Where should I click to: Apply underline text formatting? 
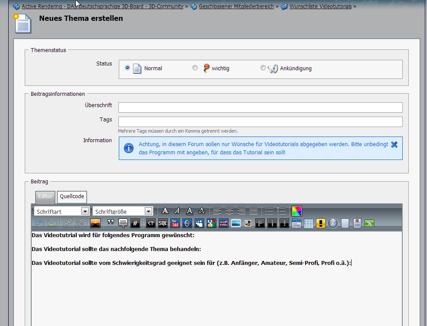[189, 211]
